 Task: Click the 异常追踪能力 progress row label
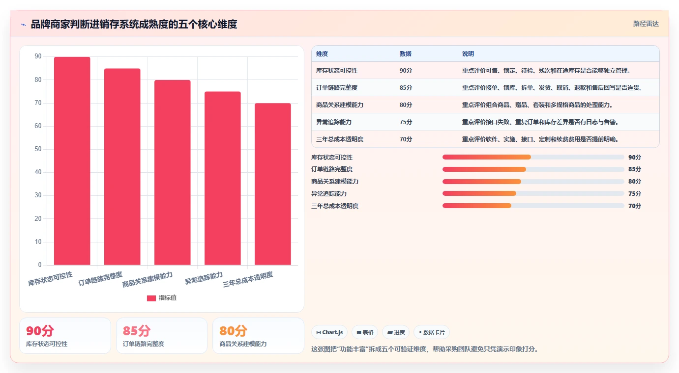click(x=329, y=194)
